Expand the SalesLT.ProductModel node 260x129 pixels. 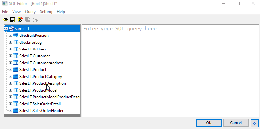11,90
